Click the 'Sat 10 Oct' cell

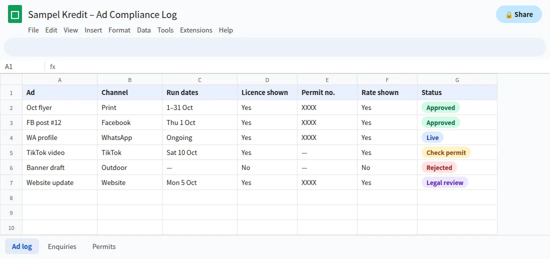click(199, 152)
